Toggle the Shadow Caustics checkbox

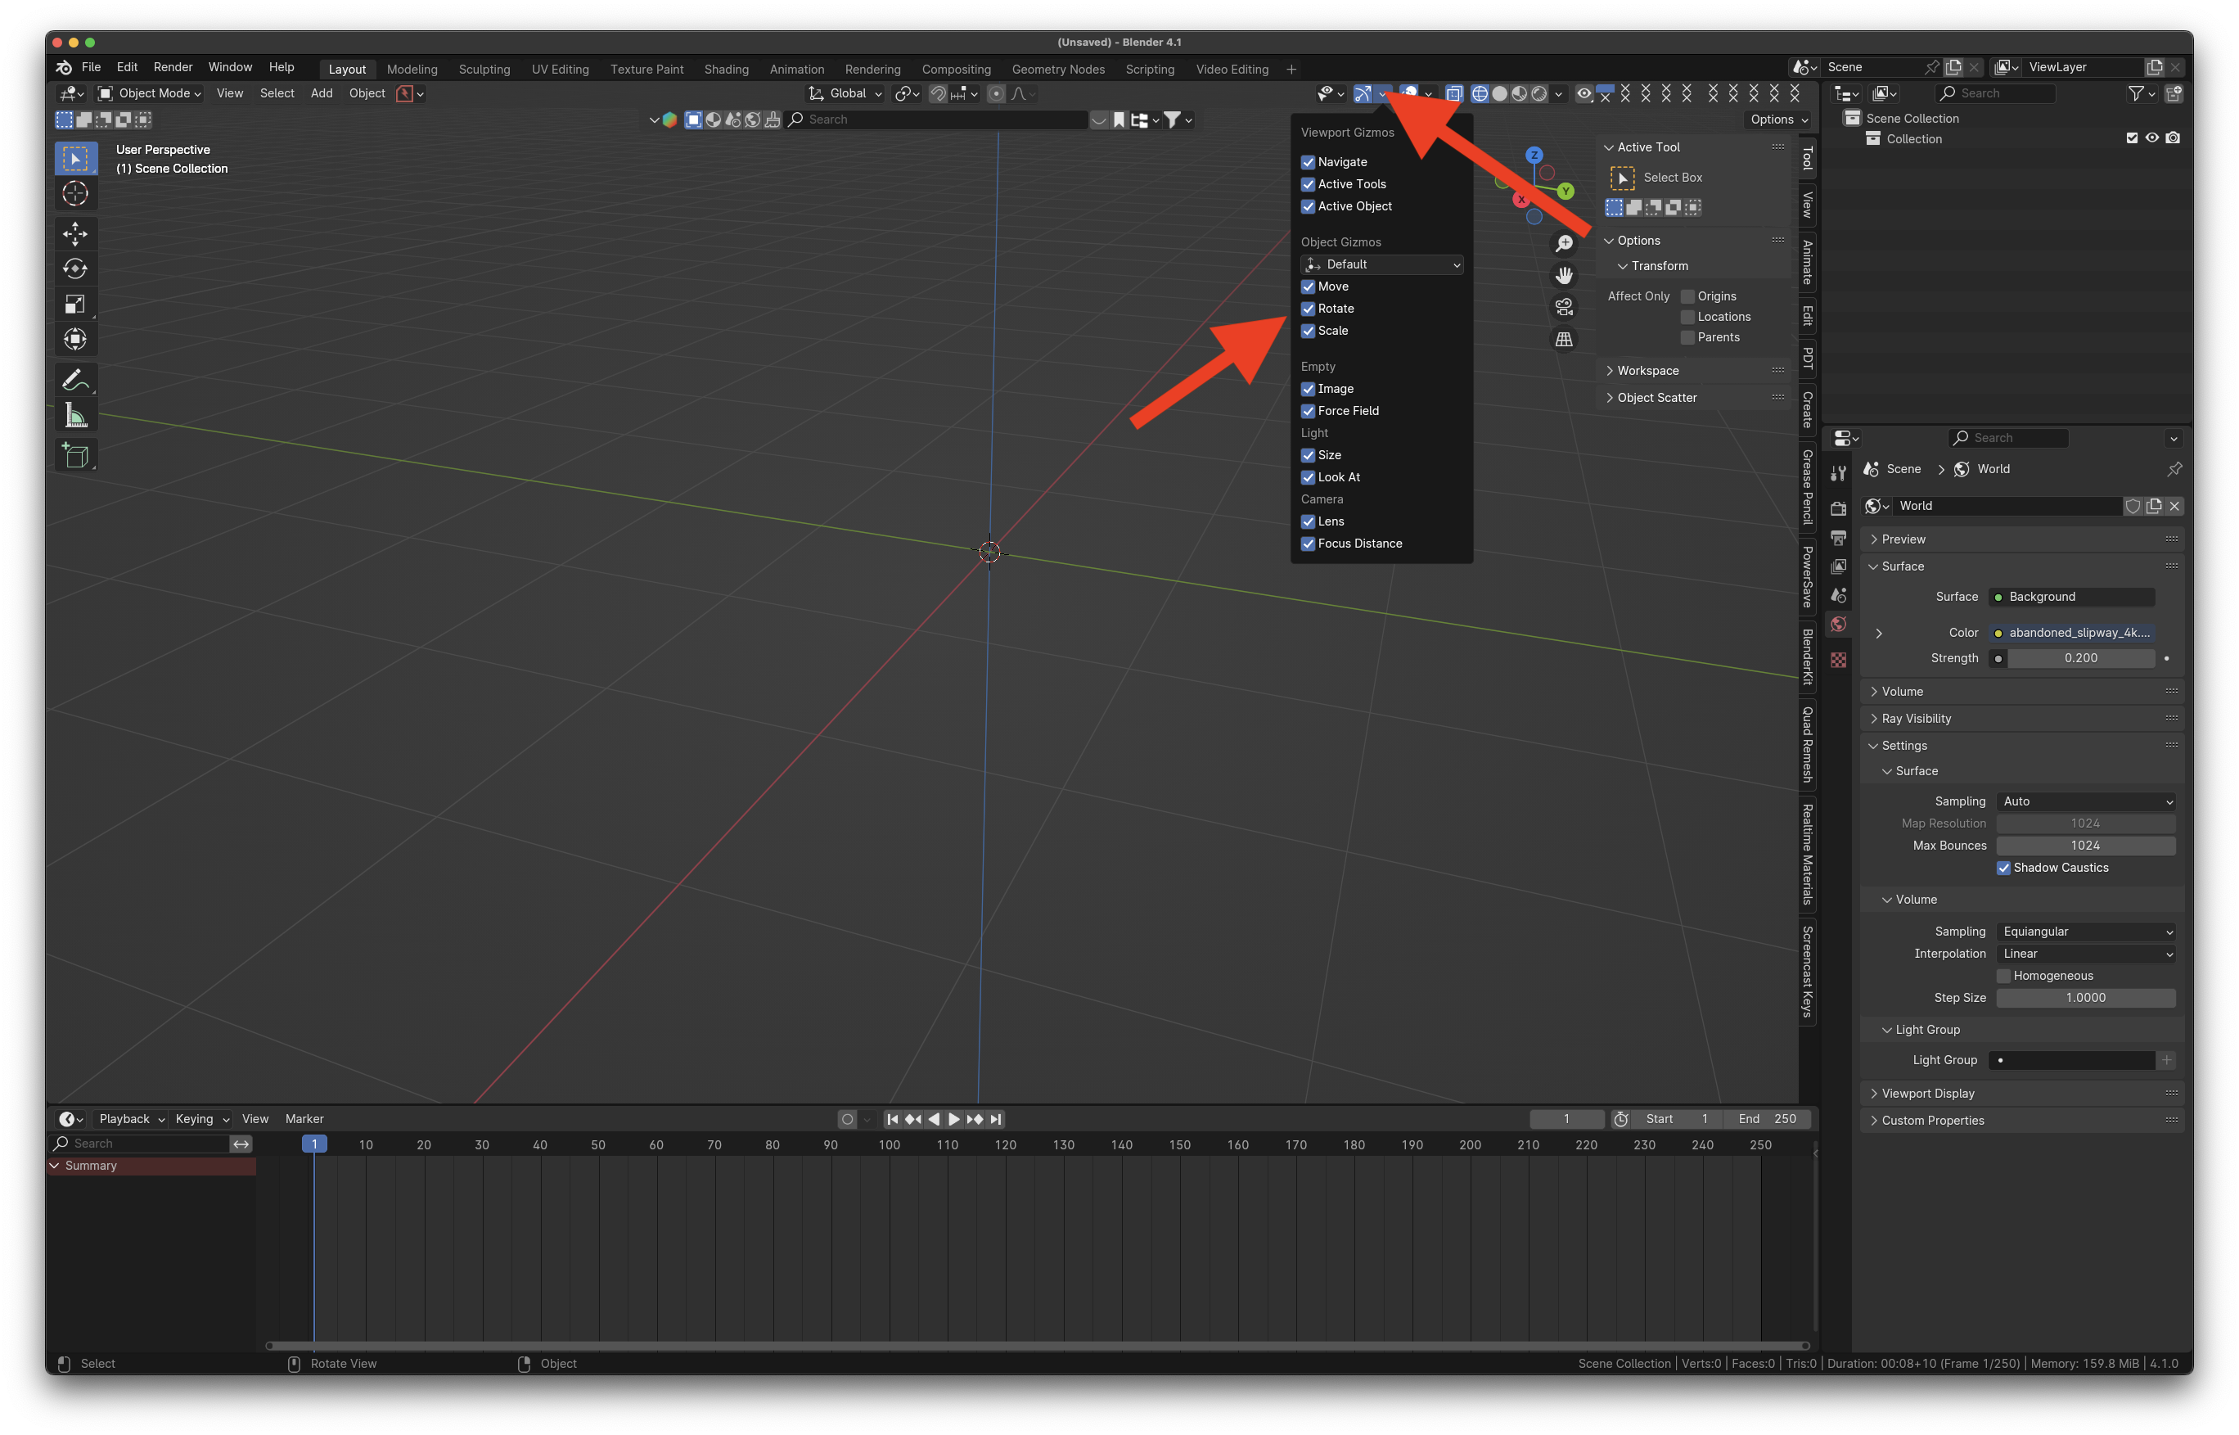pyautogui.click(x=2003, y=868)
